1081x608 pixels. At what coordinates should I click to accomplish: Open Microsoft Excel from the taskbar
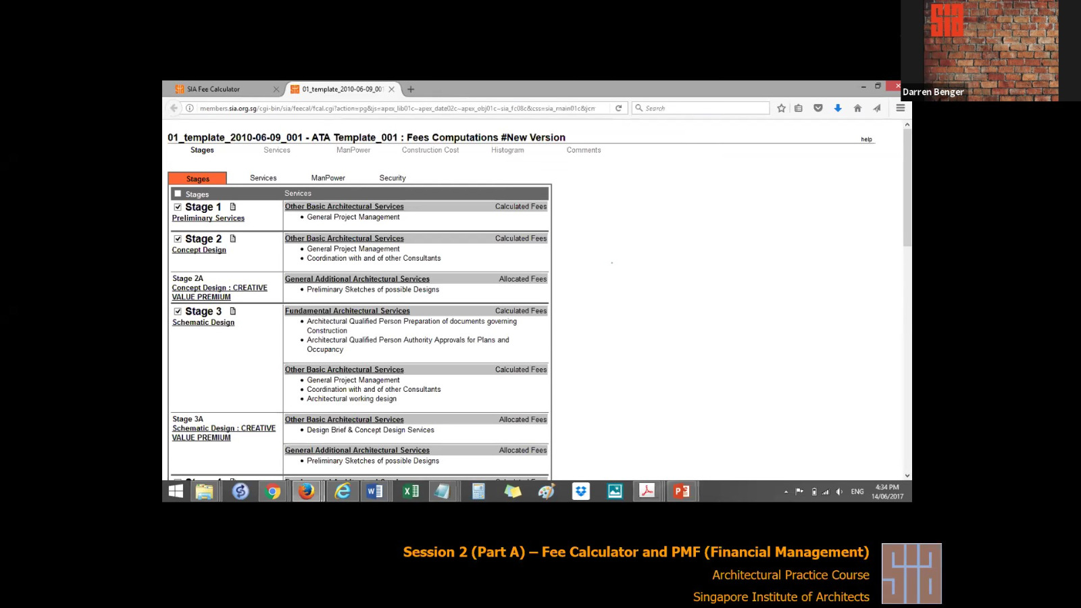(410, 491)
